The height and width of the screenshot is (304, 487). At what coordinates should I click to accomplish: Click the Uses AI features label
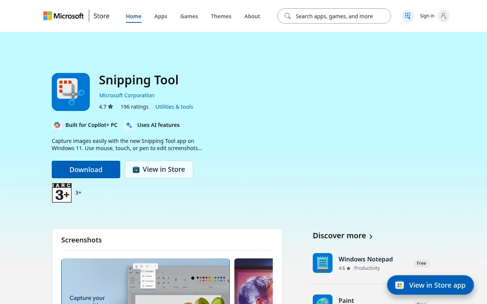pos(158,125)
